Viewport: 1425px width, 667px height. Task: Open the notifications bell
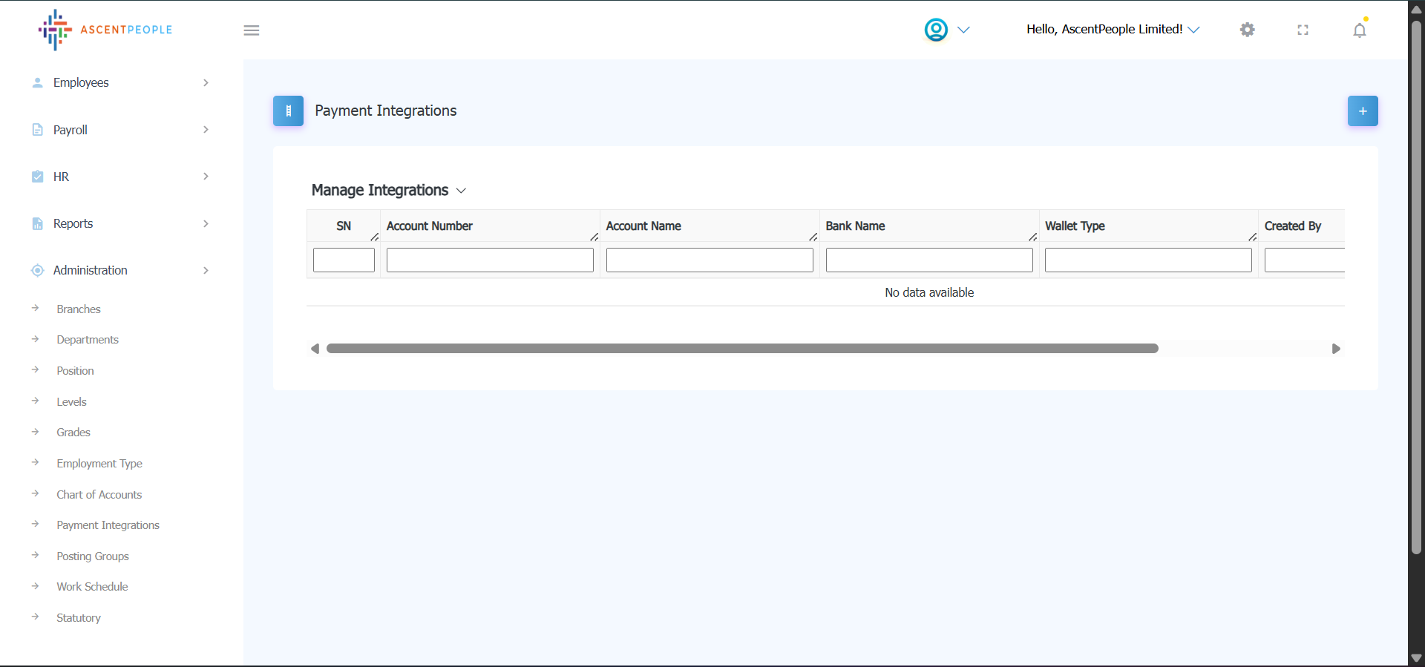(1359, 30)
